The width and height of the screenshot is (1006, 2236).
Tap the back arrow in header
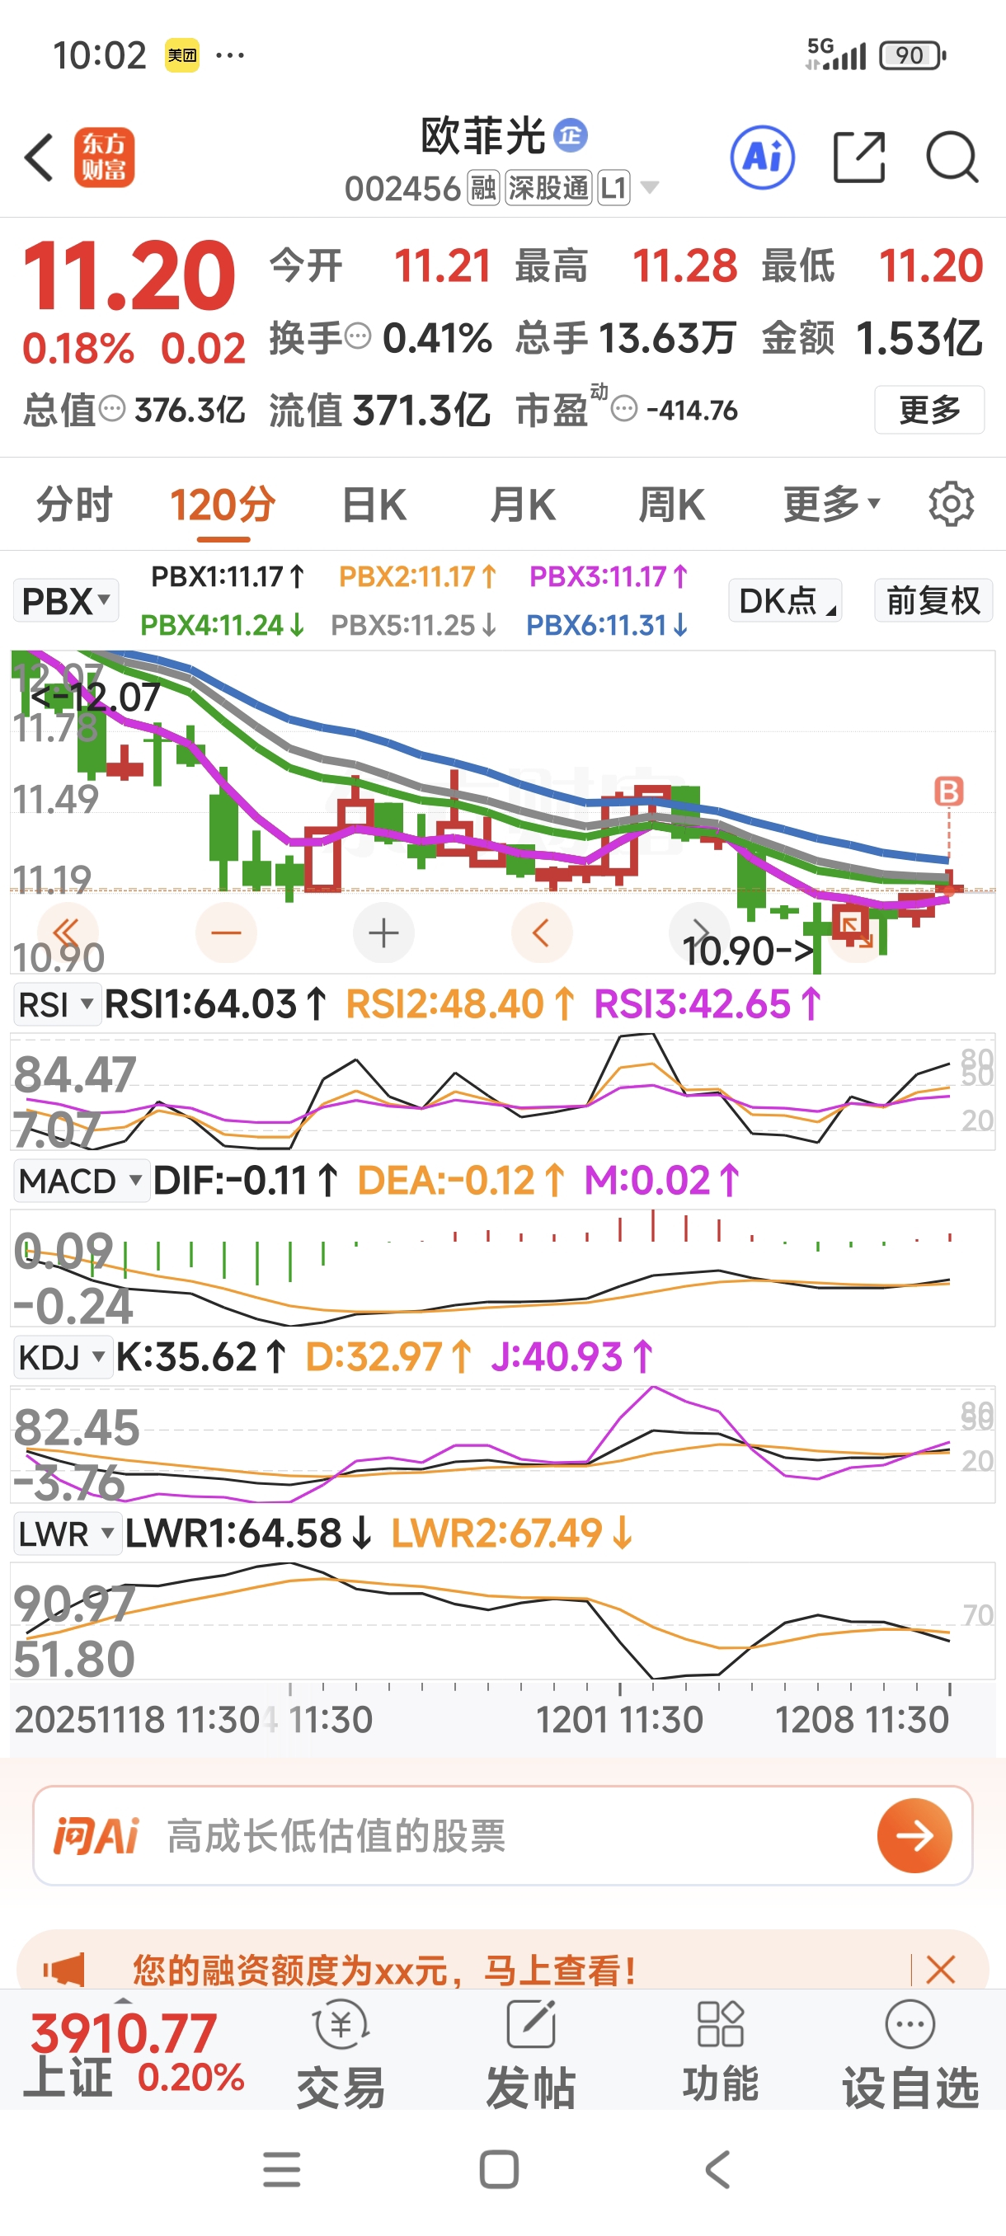[39, 158]
